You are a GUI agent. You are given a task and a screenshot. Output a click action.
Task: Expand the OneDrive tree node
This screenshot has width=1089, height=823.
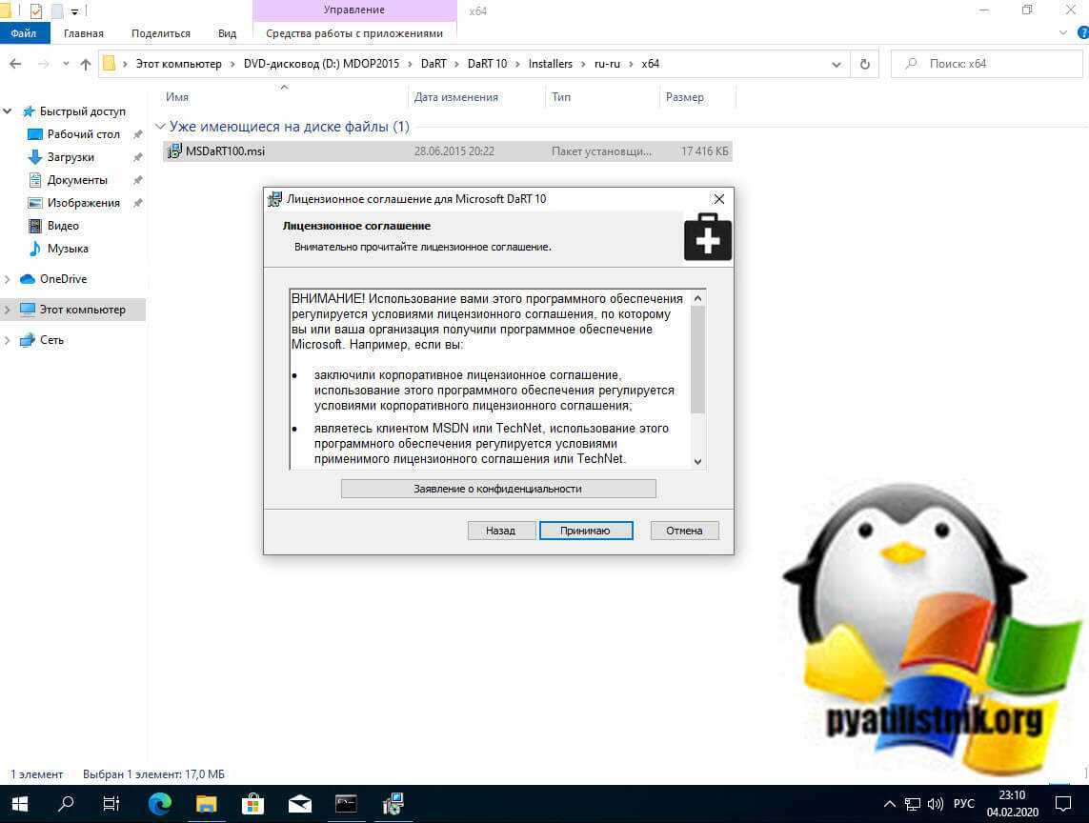coord(8,279)
